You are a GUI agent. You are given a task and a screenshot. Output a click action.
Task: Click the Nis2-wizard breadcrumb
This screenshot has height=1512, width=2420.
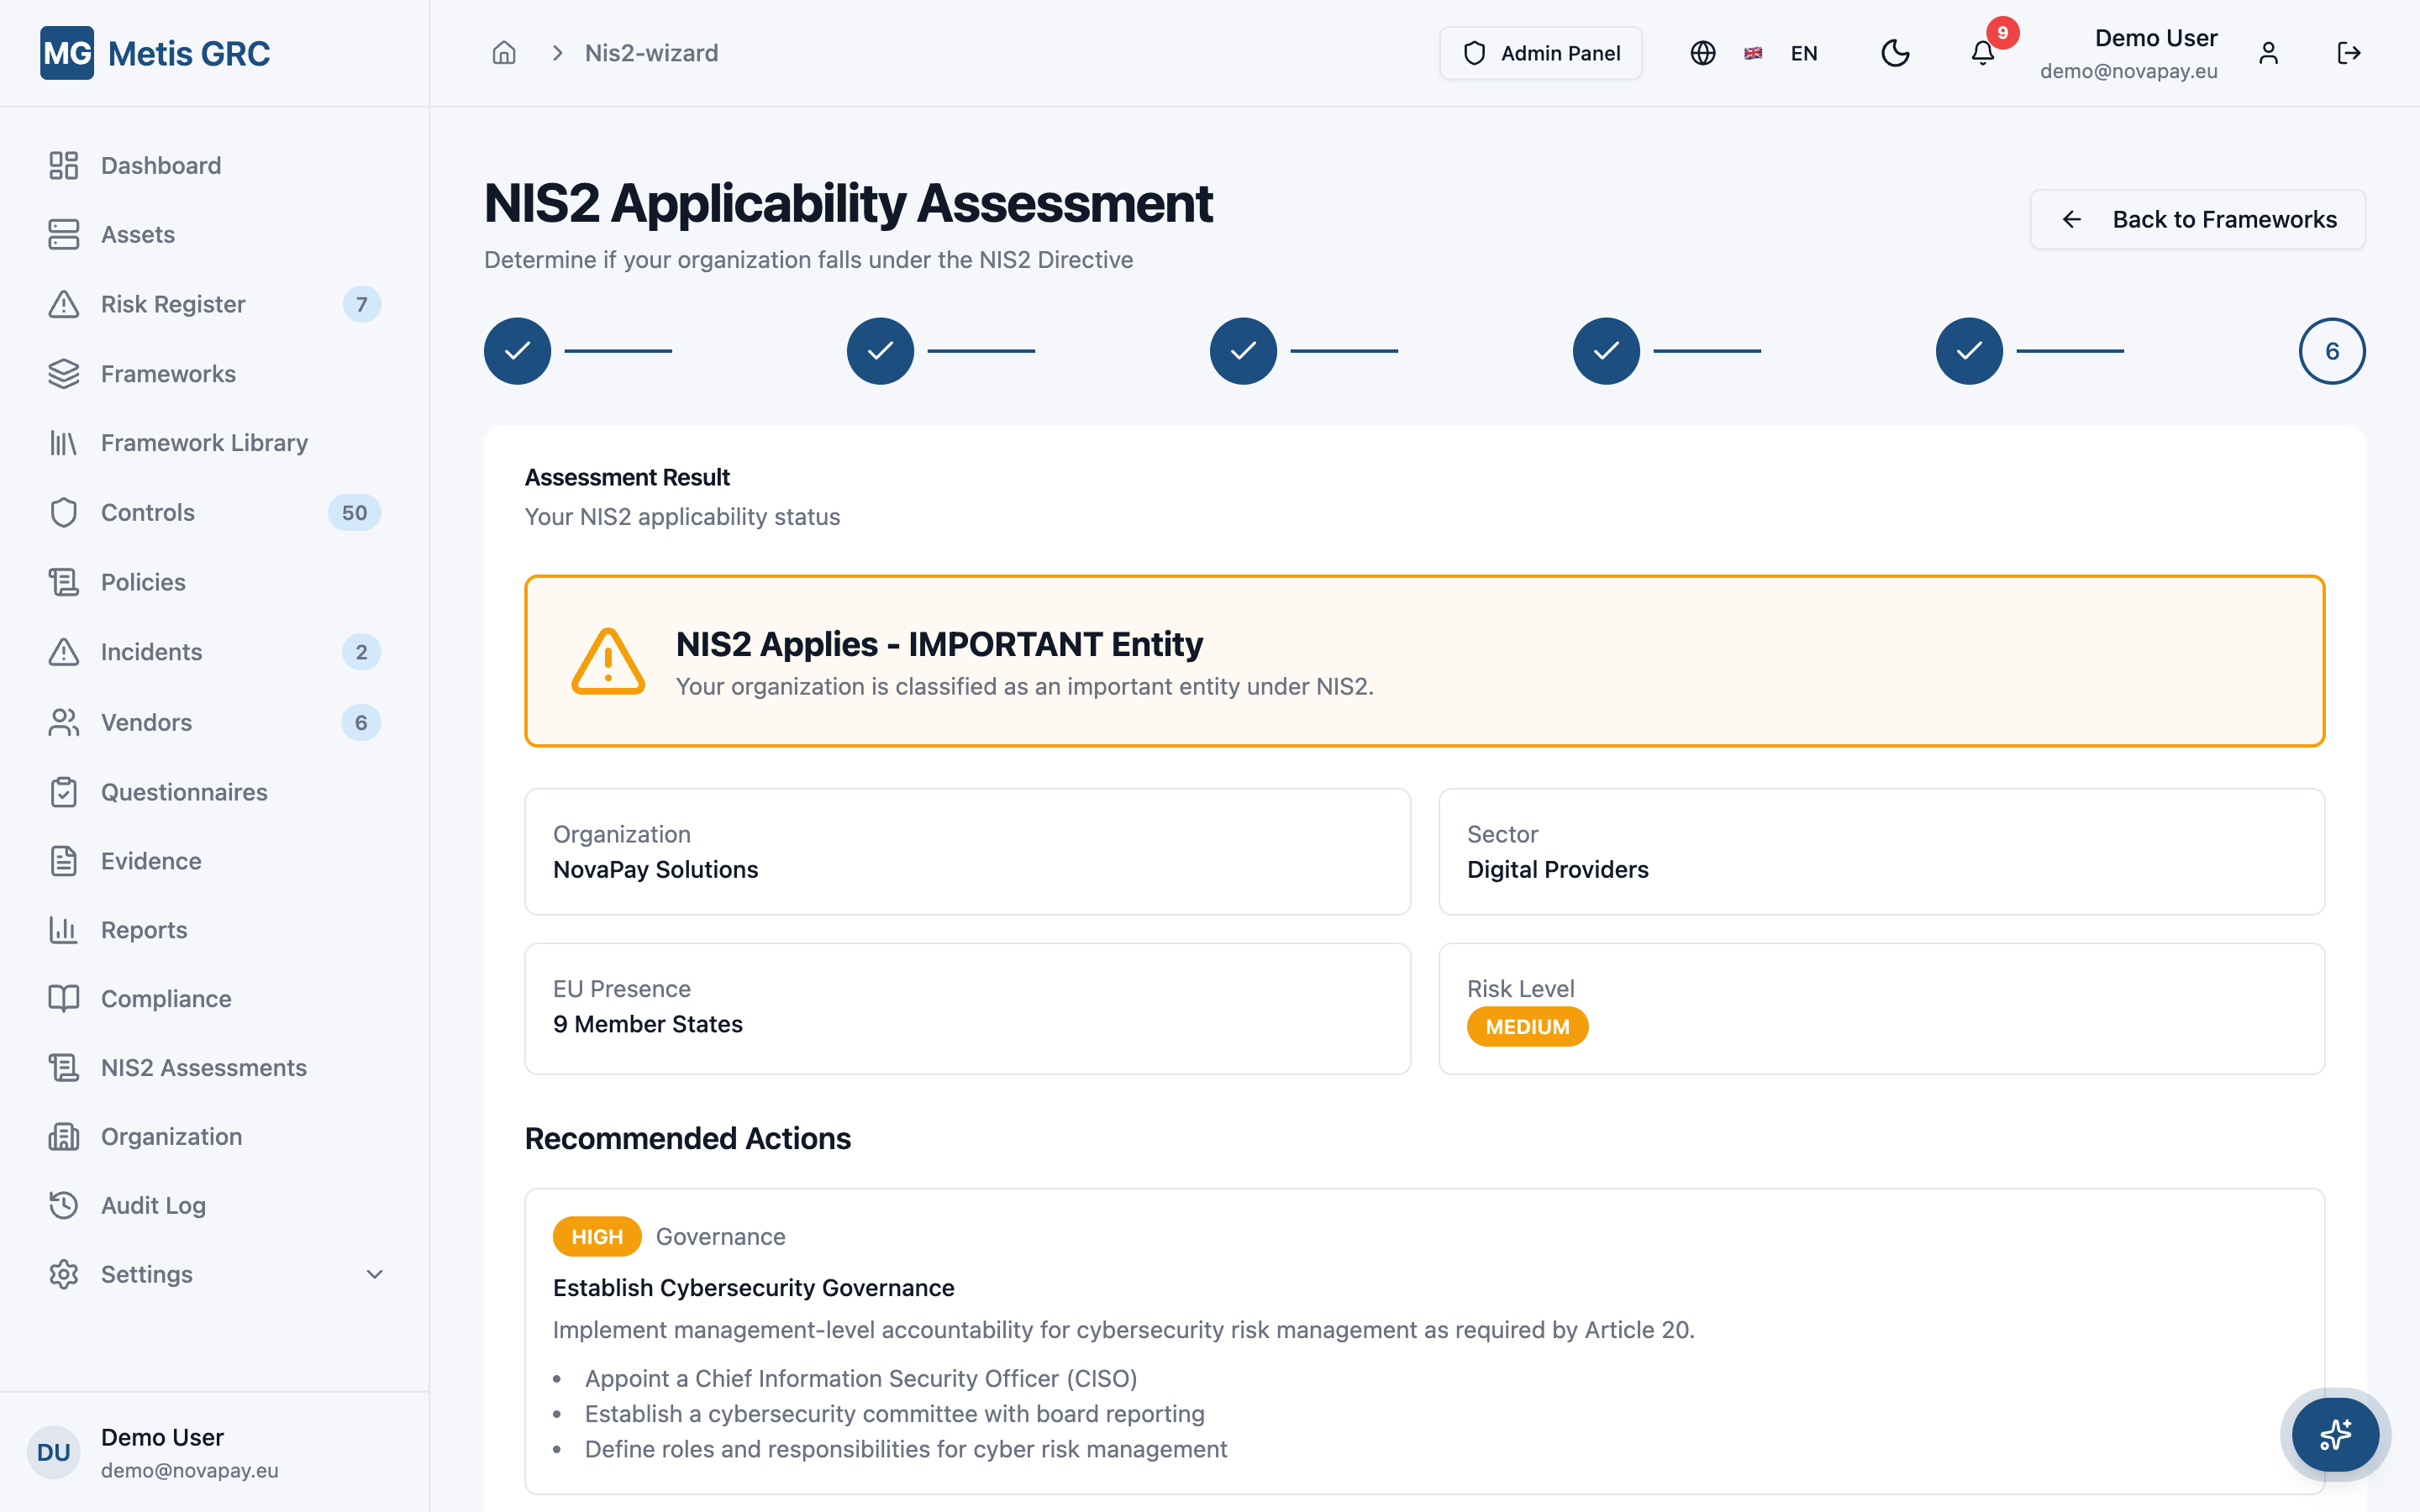pyautogui.click(x=651, y=52)
